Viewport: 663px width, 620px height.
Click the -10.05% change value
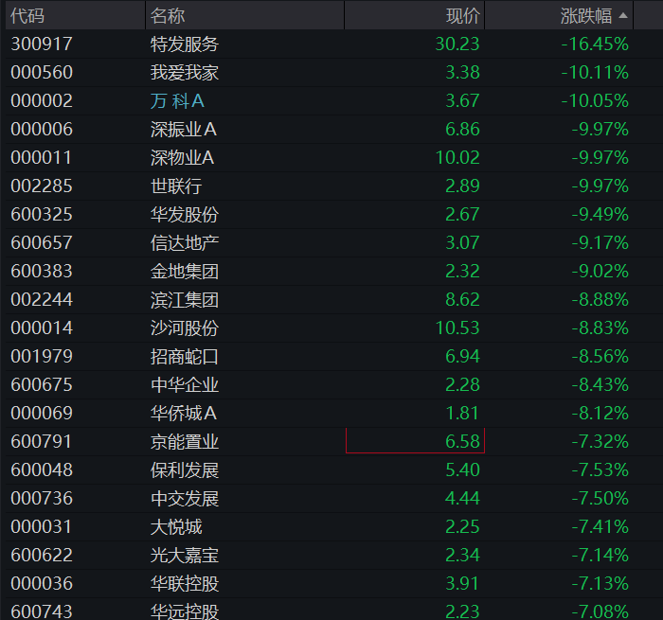tap(595, 101)
